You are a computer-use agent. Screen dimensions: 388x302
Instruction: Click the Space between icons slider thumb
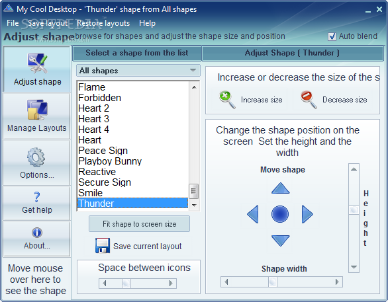(126, 283)
